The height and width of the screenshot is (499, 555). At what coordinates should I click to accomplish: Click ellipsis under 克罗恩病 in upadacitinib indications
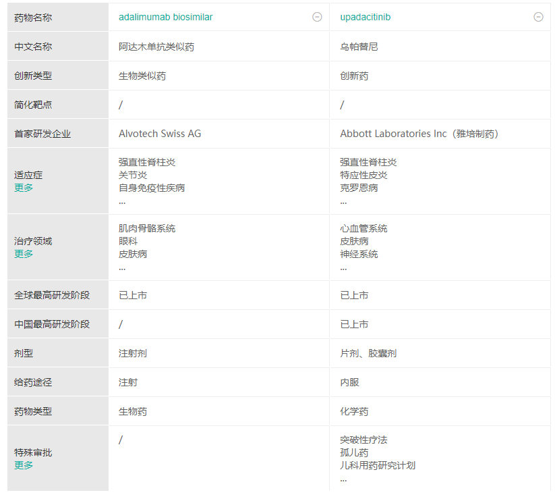pos(343,201)
